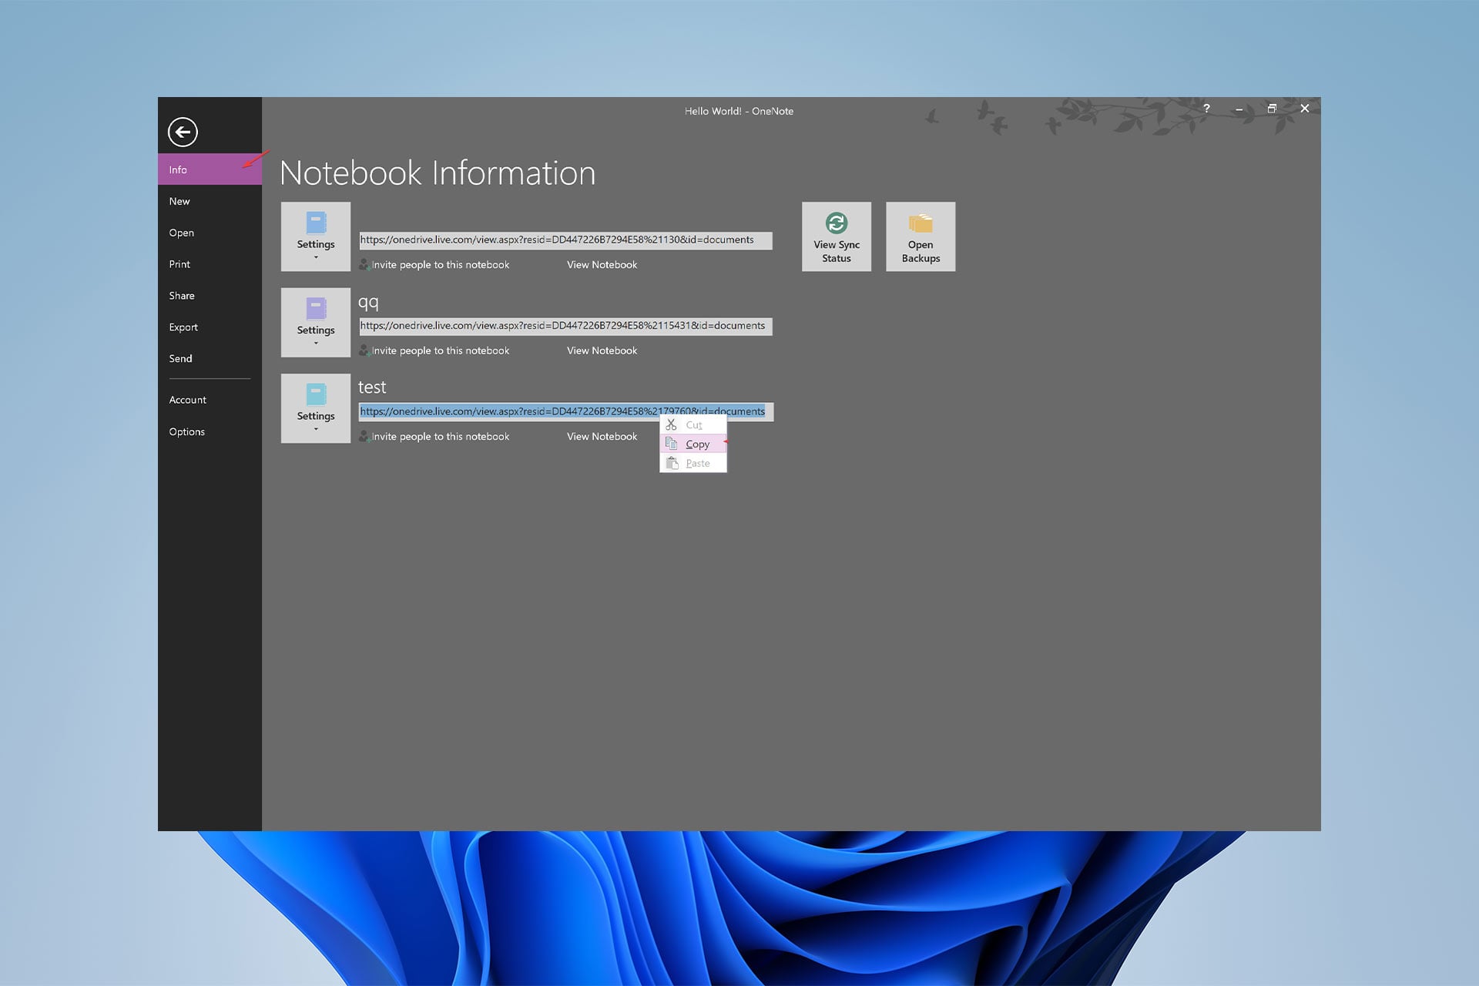Expand Settings dropdown for first notebook
This screenshot has height=986, width=1479.
[316, 257]
